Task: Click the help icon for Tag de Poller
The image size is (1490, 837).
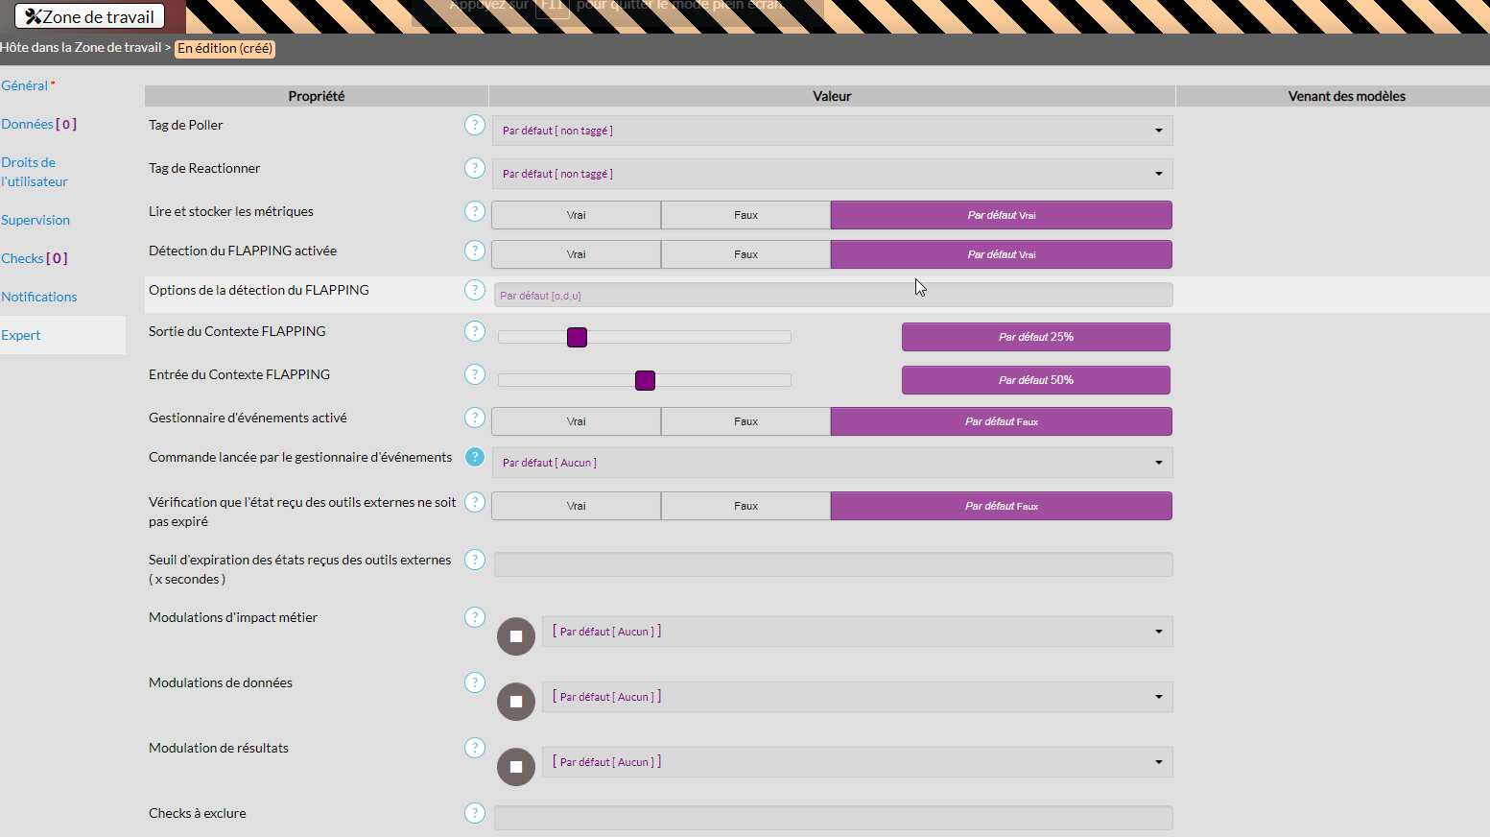Action: point(475,125)
